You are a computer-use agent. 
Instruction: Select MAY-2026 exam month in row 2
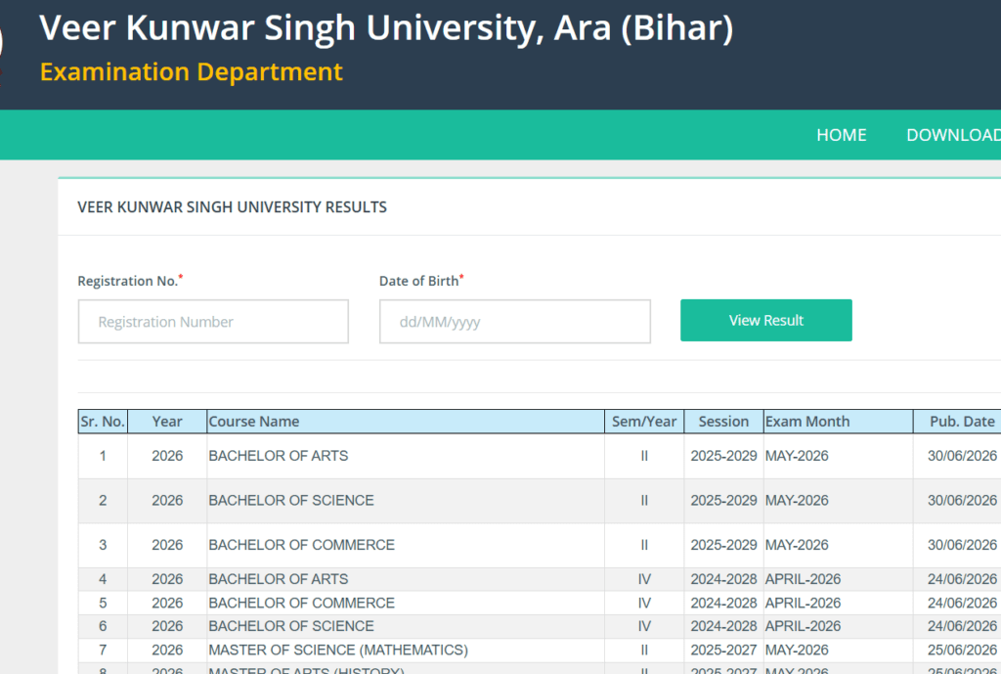pos(797,500)
